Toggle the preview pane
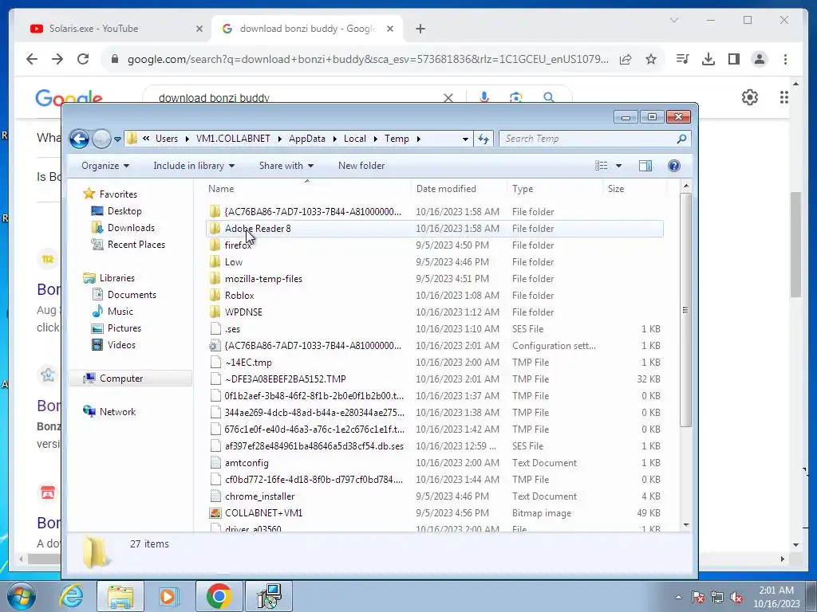This screenshot has height=612, width=817. tap(645, 166)
